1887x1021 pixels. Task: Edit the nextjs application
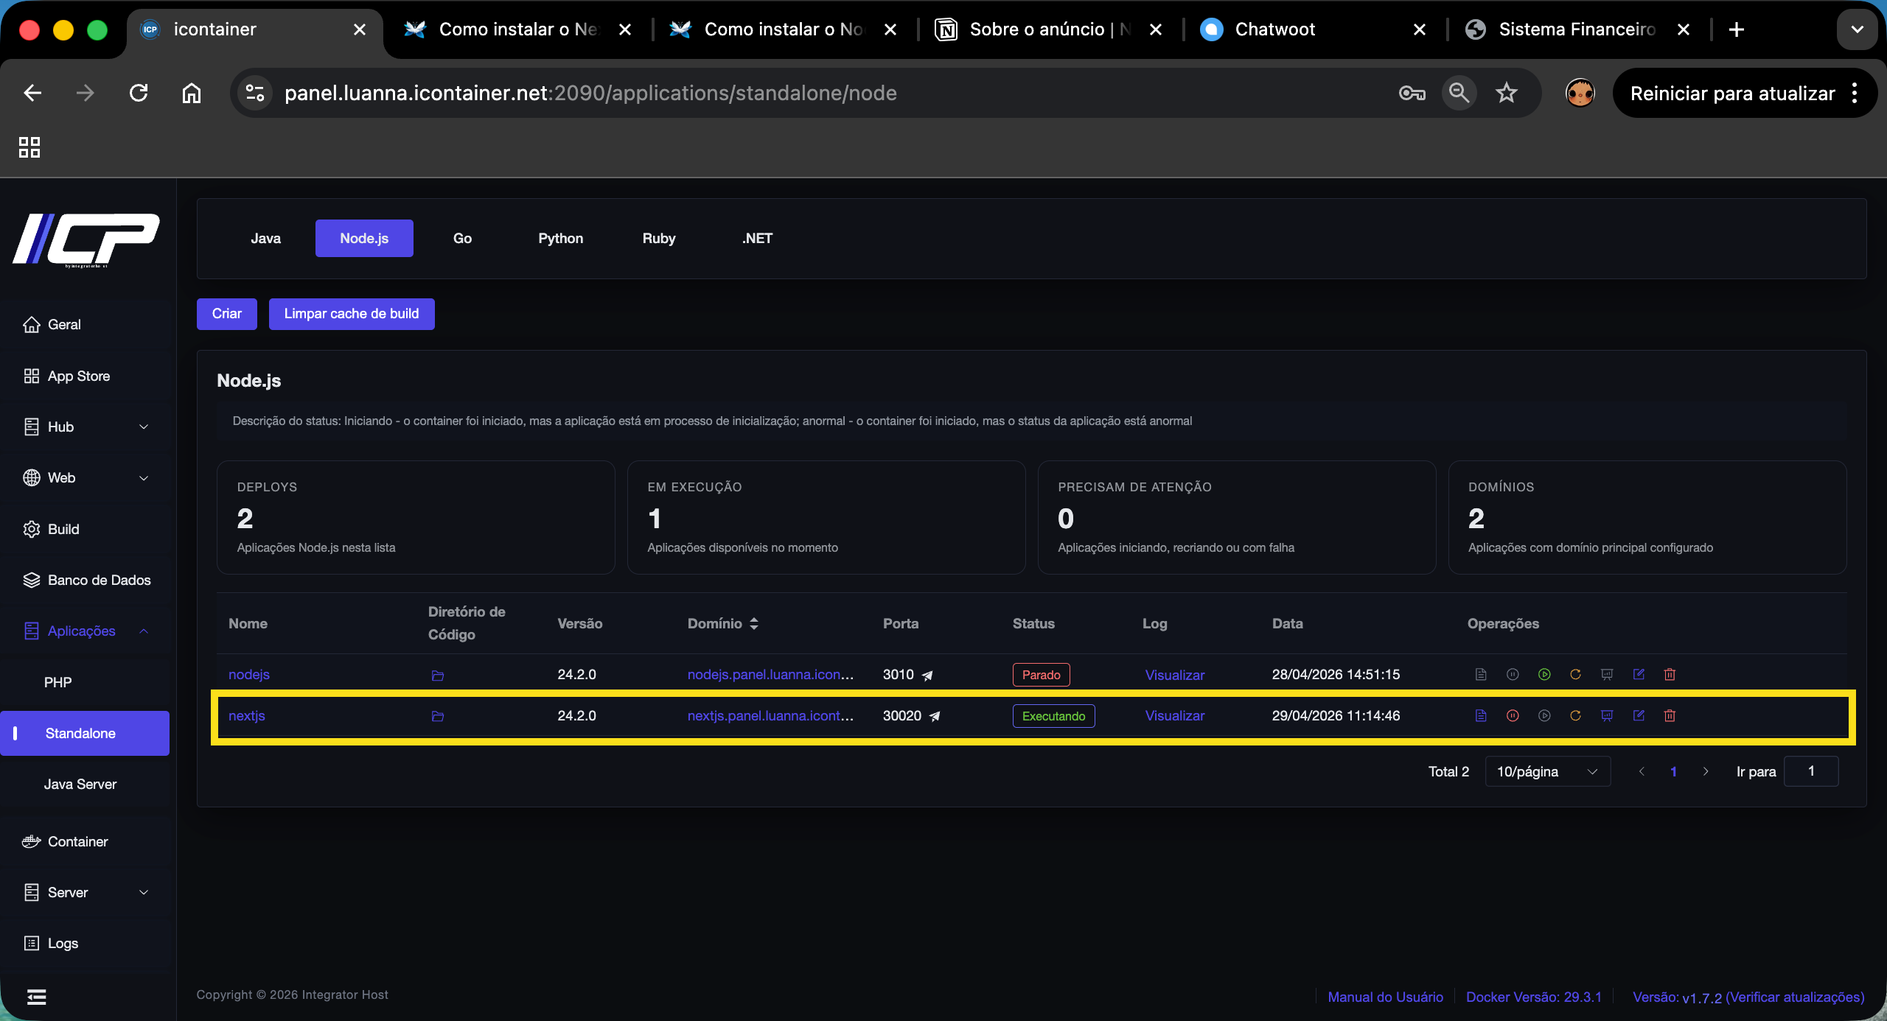(x=1639, y=715)
